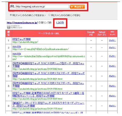The image size is (122, 116).
Task: Open row 5 カラビナ付きスクエアポーチ title link
Action: 48,75
